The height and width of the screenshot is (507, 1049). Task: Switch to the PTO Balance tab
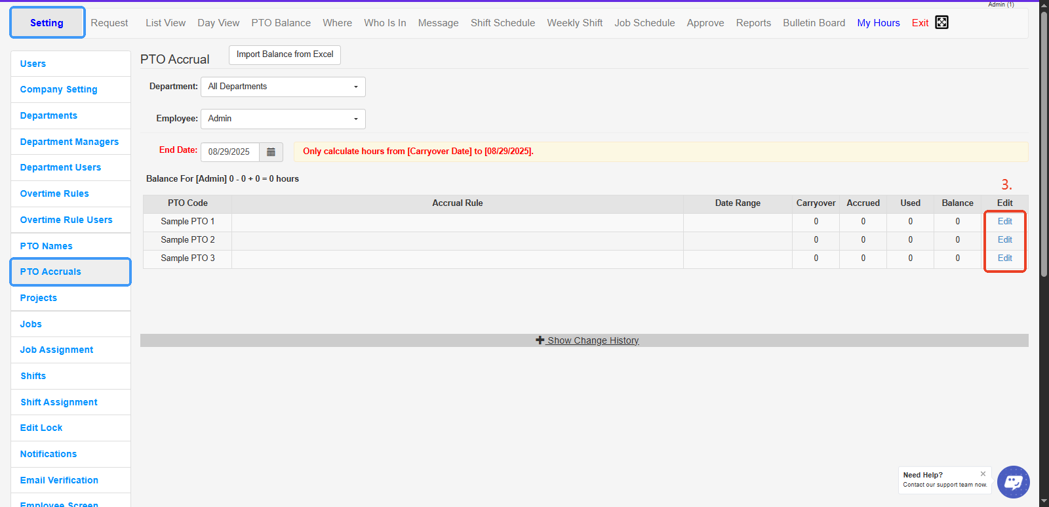pos(281,23)
